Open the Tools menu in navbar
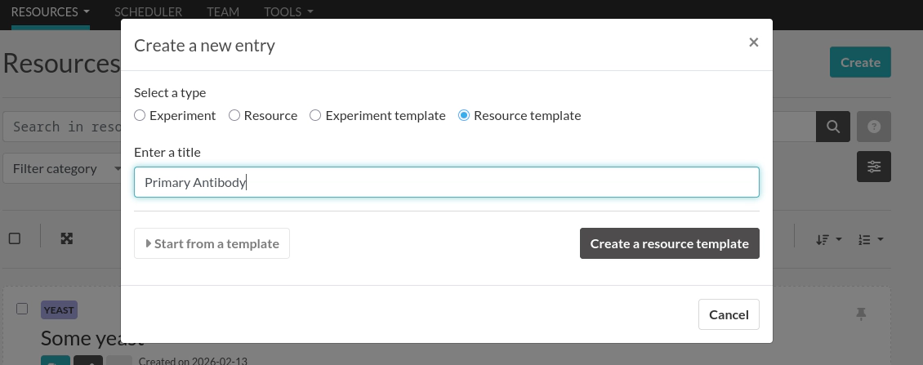 pyautogui.click(x=288, y=12)
